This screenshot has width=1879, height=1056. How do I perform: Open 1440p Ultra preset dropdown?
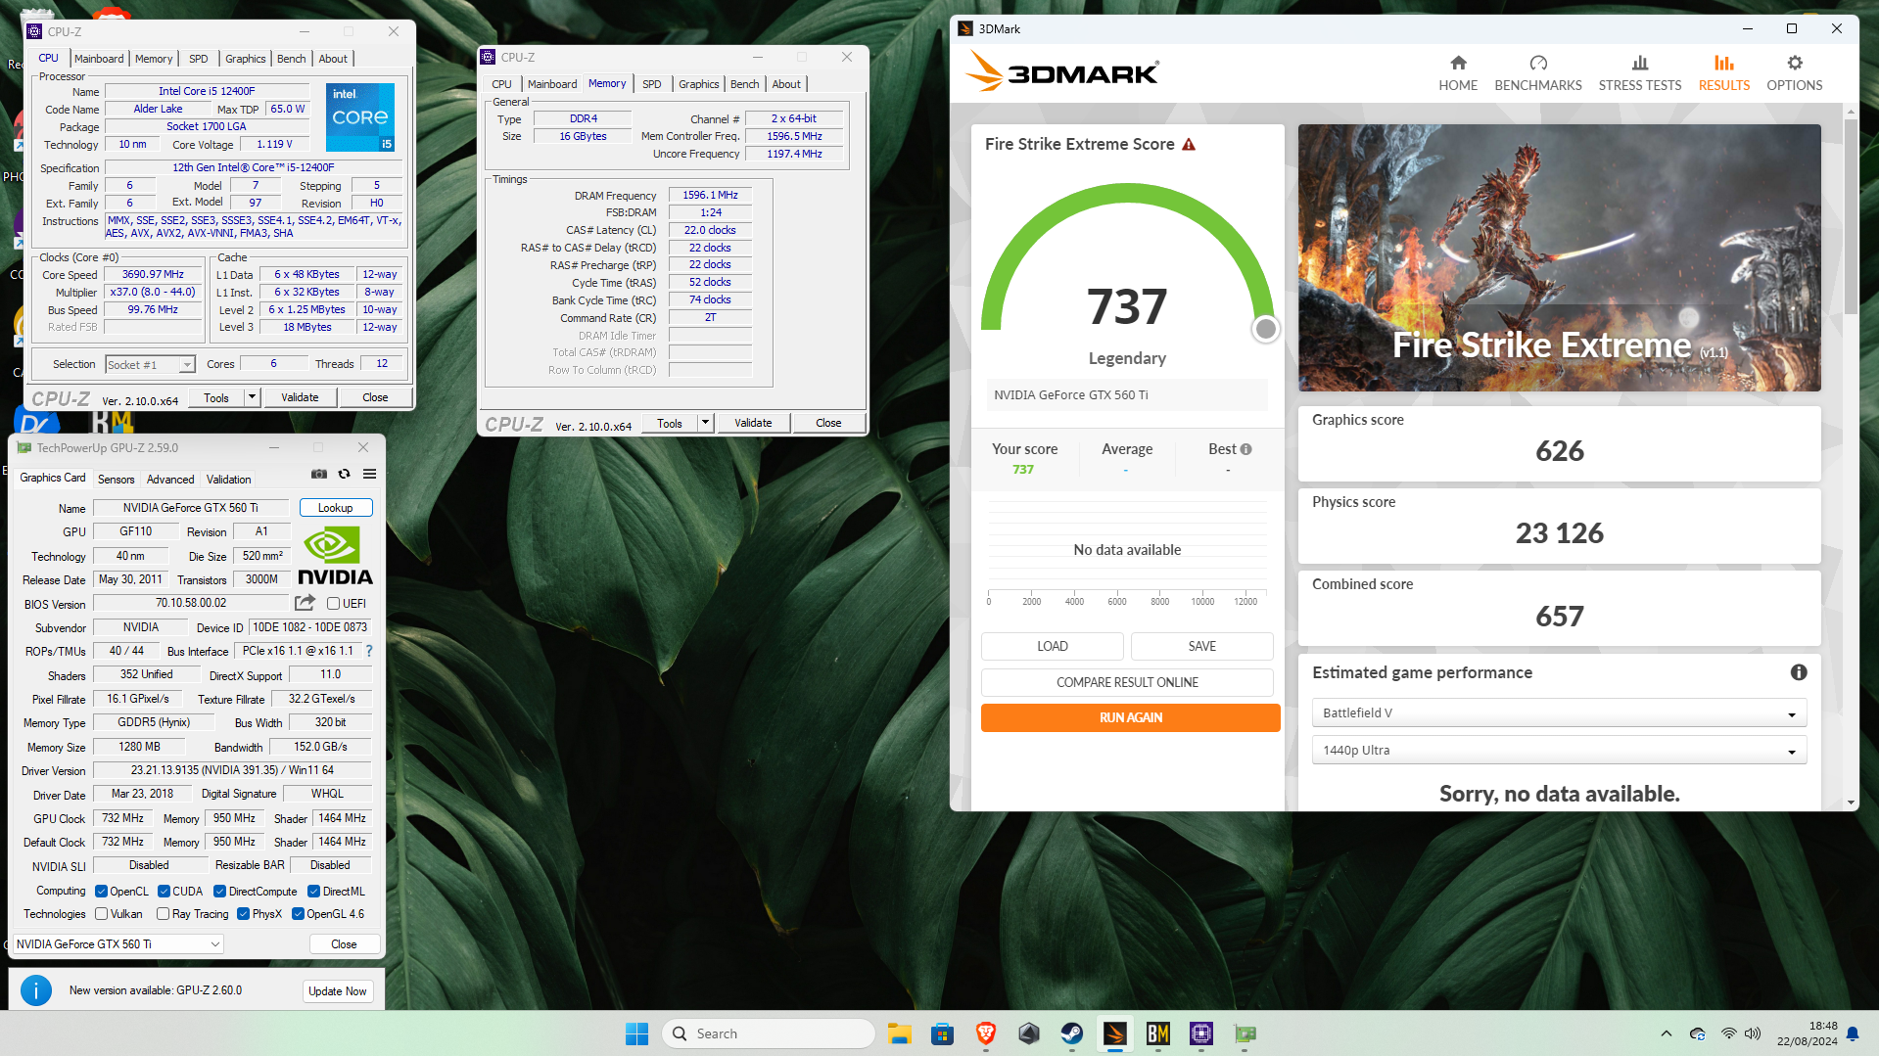pos(1559,751)
